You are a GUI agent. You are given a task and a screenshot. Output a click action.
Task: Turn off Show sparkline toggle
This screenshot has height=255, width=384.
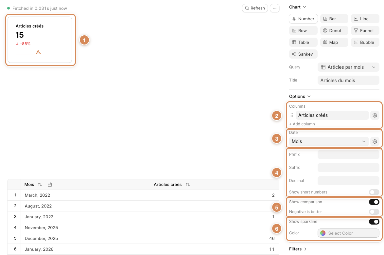pyautogui.click(x=374, y=221)
